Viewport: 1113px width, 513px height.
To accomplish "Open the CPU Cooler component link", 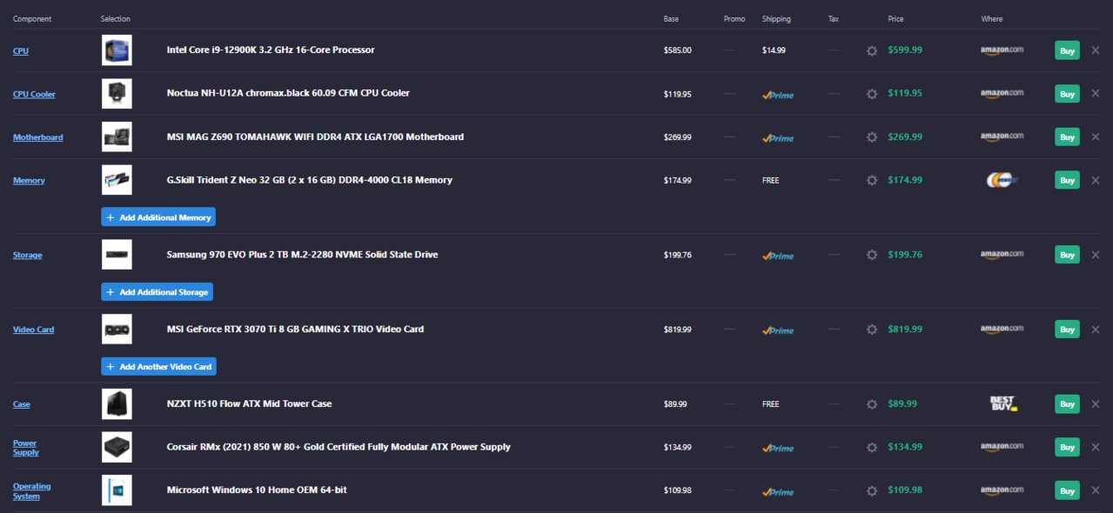I will [34, 94].
